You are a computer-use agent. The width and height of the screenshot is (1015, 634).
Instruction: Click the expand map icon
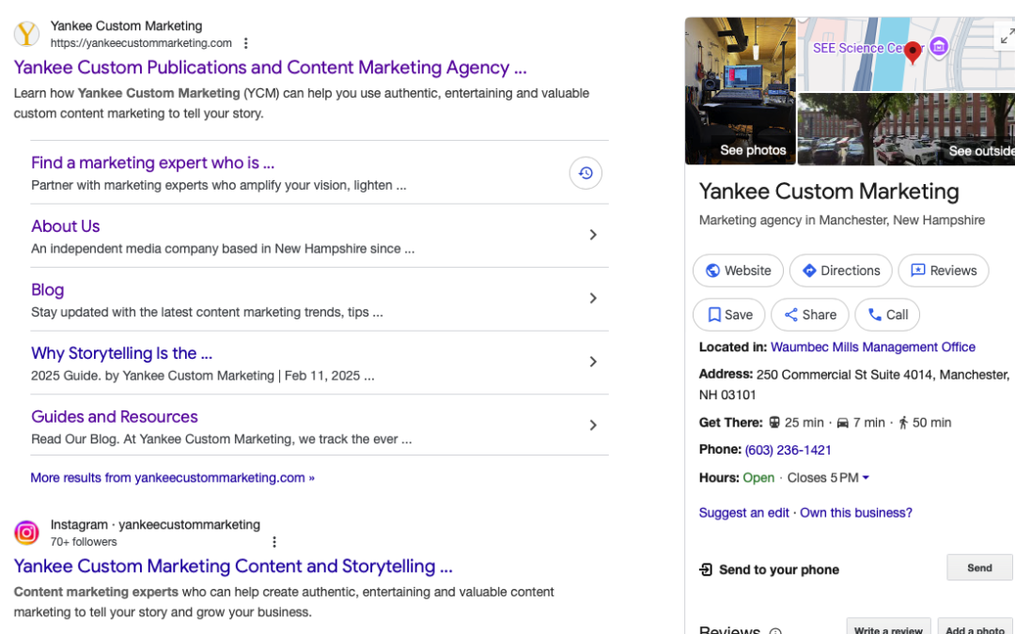(x=1007, y=37)
